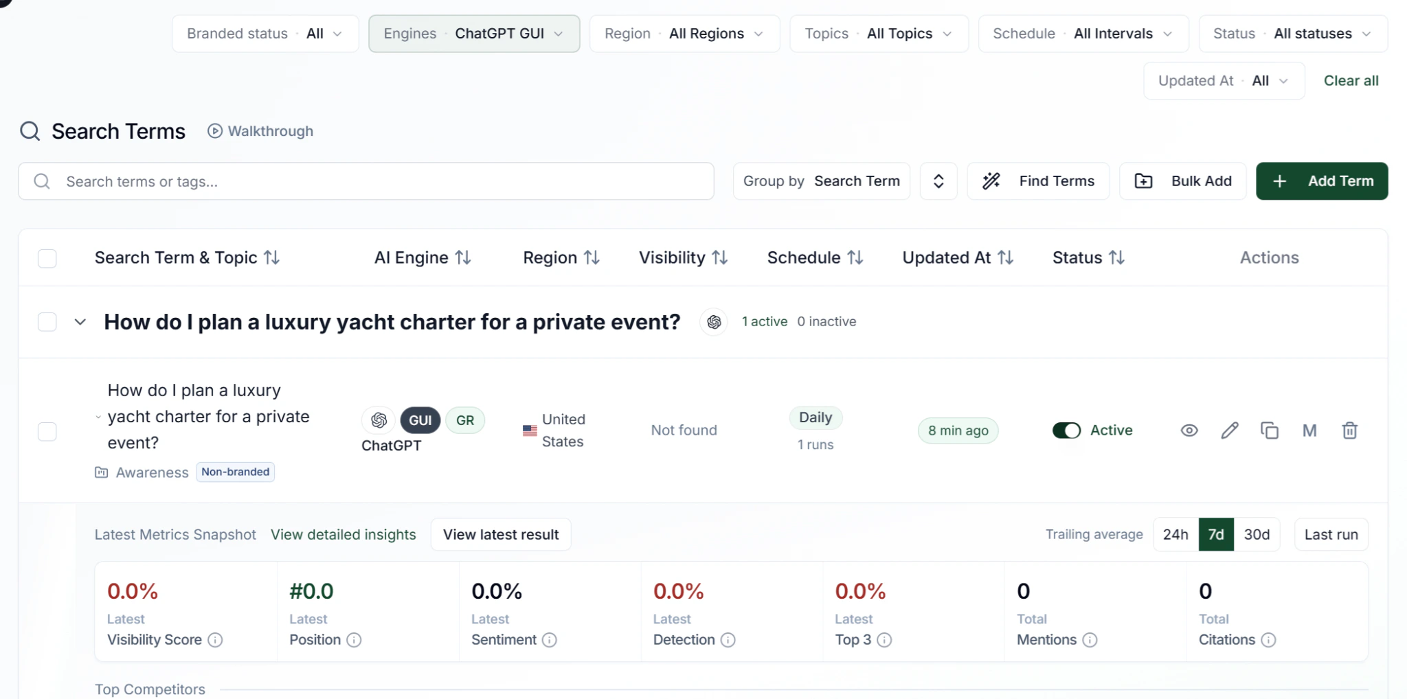This screenshot has width=1407, height=699.
Task: Check the select-all checkbox in table header
Action: tap(47, 258)
